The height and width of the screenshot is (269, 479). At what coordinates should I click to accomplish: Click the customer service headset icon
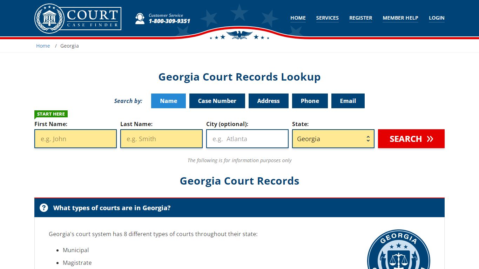(140, 19)
